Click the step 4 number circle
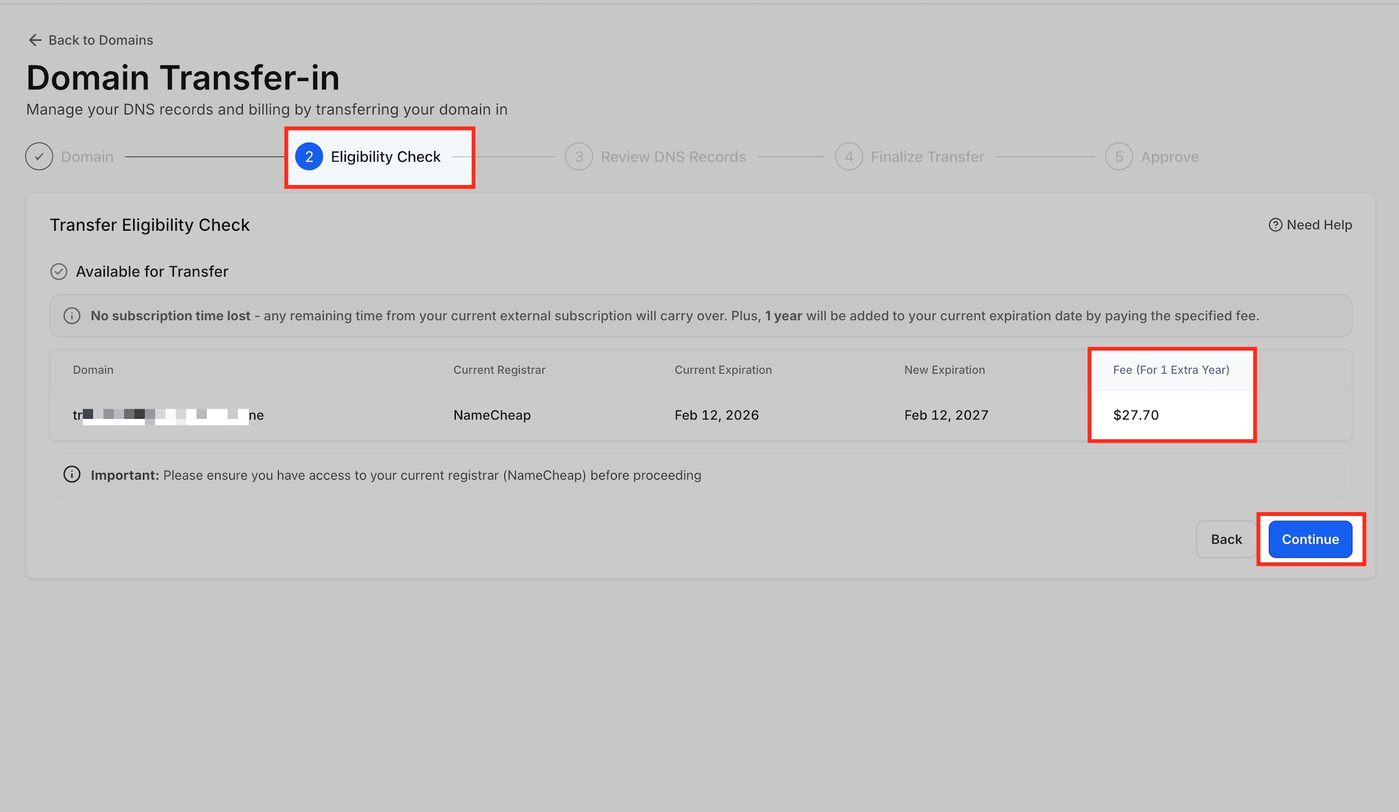This screenshot has height=812, width=1399. click(x=849, y=156)
